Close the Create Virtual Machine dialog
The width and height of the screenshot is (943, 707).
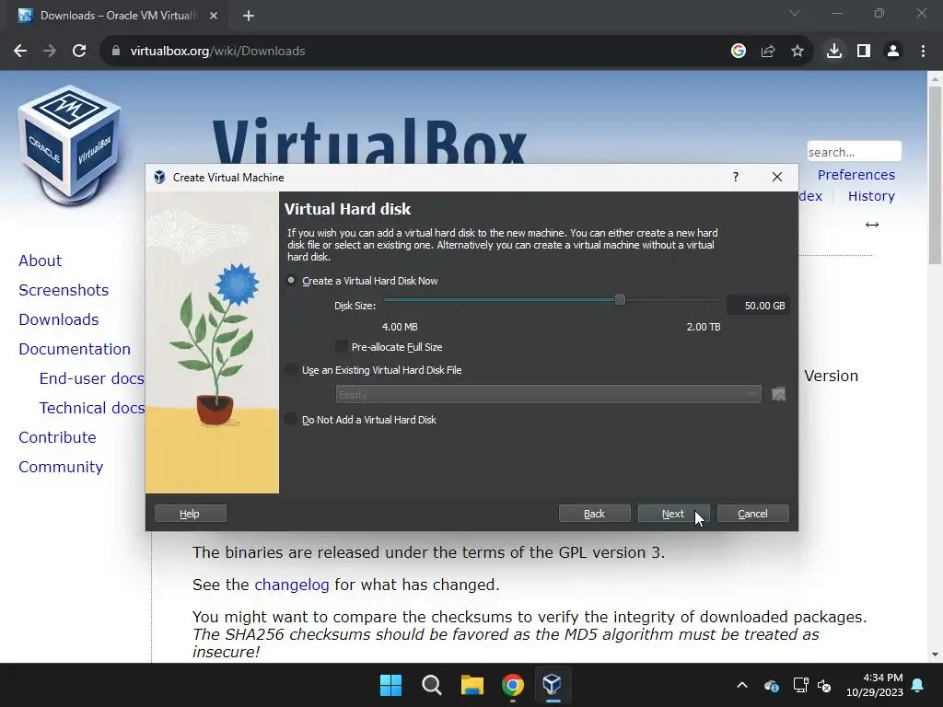click(x=777, y=177)
